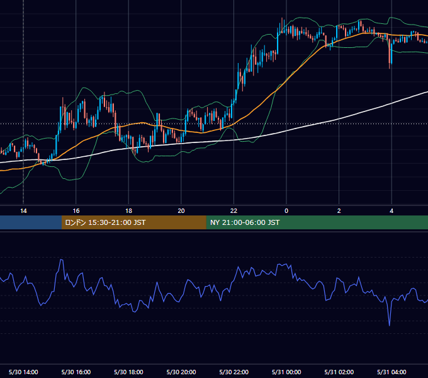Click the 5/31 04:00 time label
Screen dimensions: 428x378
[391, 372]
